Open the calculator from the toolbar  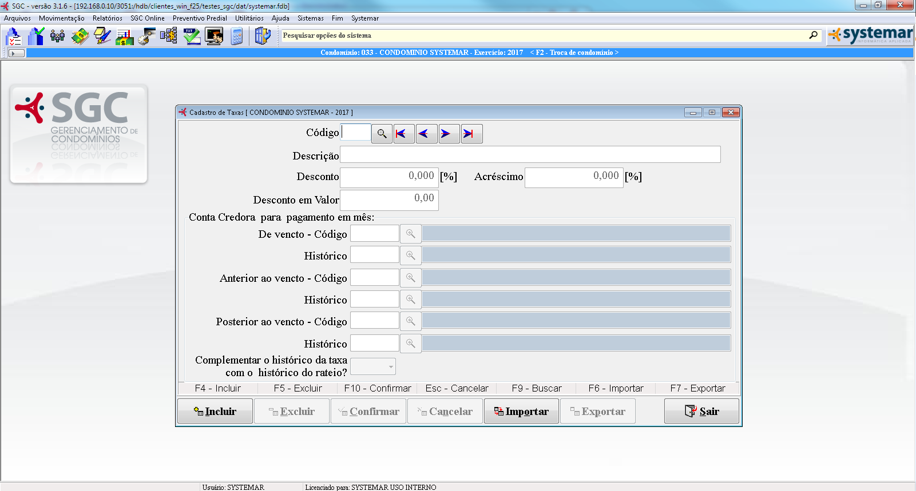[x=237, y=37]
